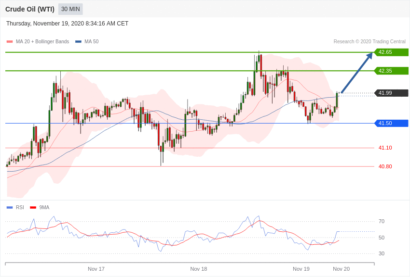Click the RSI 50 level label
Screen dimensions: 410x277
[x=382, y=238]
